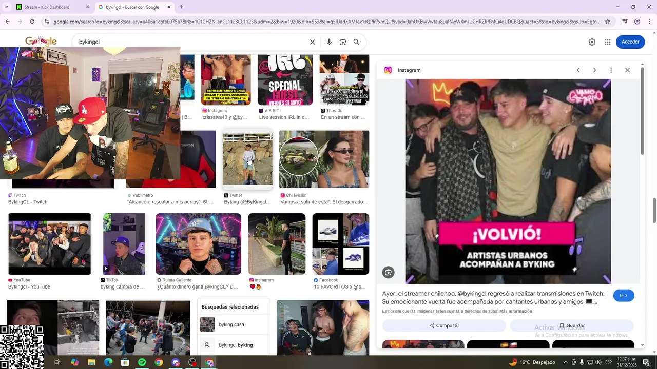Open the Chilevisión image result

point(324,159)
